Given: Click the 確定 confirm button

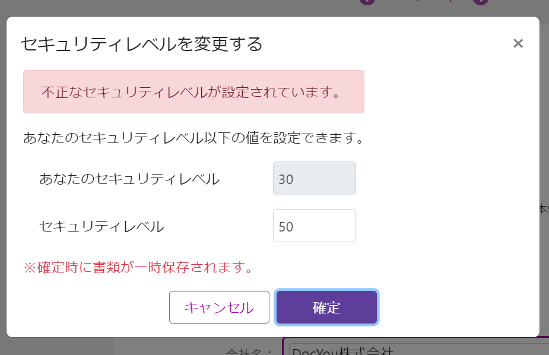Looking at the screenshot, I should tap(326, 308).
